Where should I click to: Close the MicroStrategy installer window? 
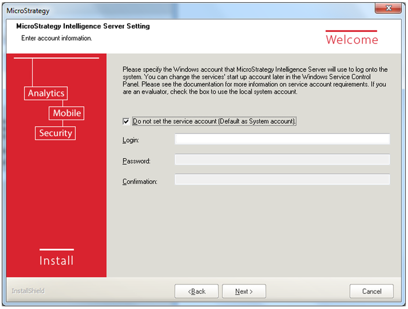pos(388,8)
